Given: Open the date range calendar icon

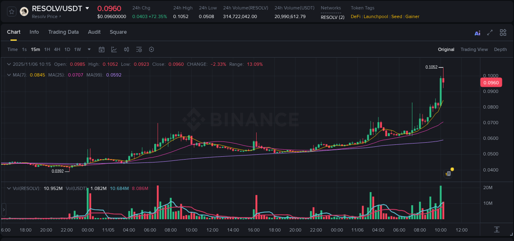Looking at the screenshot, I should pyautogui.click(x=102, y=49).
